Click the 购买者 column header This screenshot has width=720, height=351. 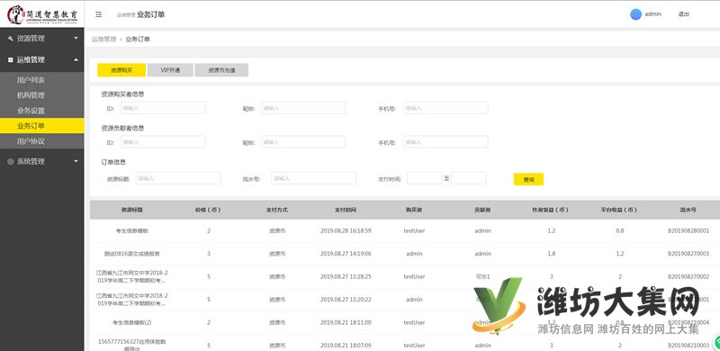coord(414,210)
